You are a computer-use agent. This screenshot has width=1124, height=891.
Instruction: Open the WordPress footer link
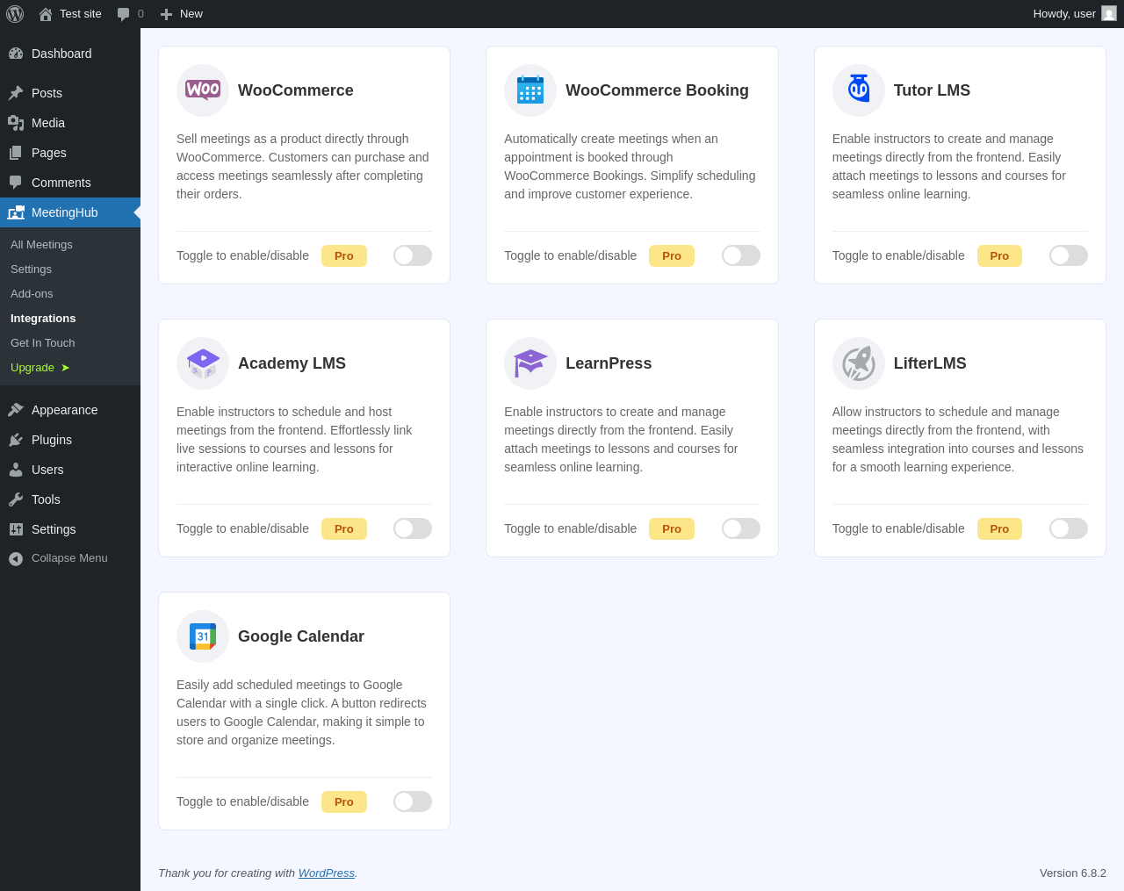click(326, 873)
